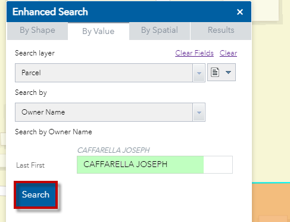Open the Owner Name search-by dropdown arrow
The height and width of the screenshot is (222, 290).
199,112
